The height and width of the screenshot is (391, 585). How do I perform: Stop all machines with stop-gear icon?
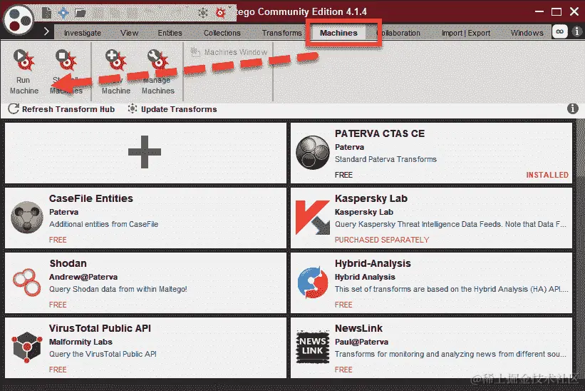[x=66, y=72]
